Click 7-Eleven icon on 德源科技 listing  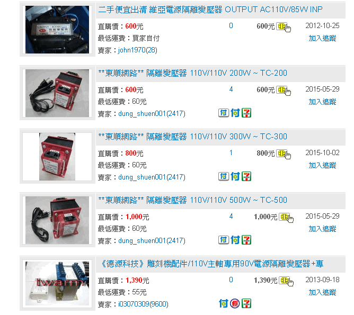[246, 303]
